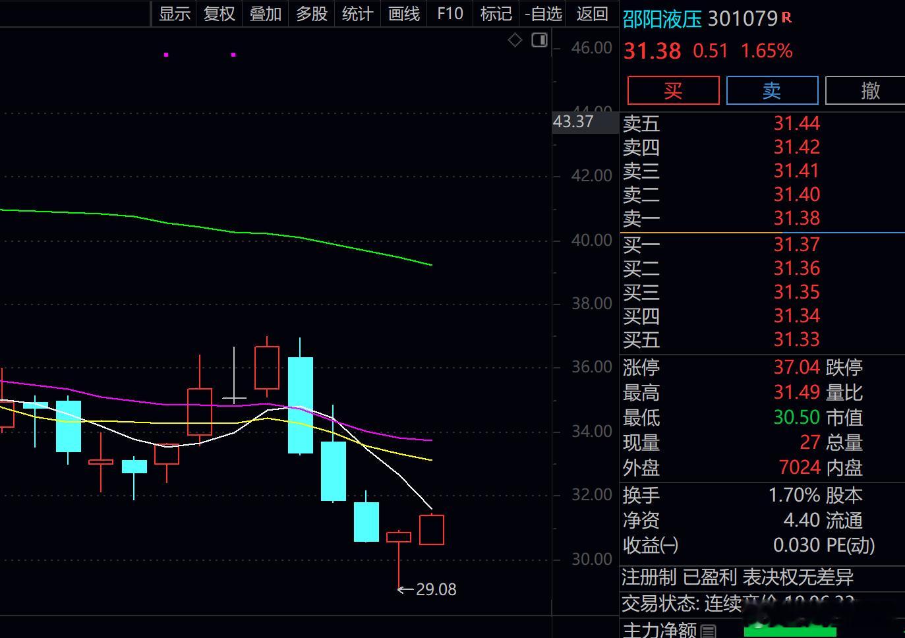The image size is (905, 638).
Task: Click the stock name 邵阳液压
Action: (x=662, y=19)
